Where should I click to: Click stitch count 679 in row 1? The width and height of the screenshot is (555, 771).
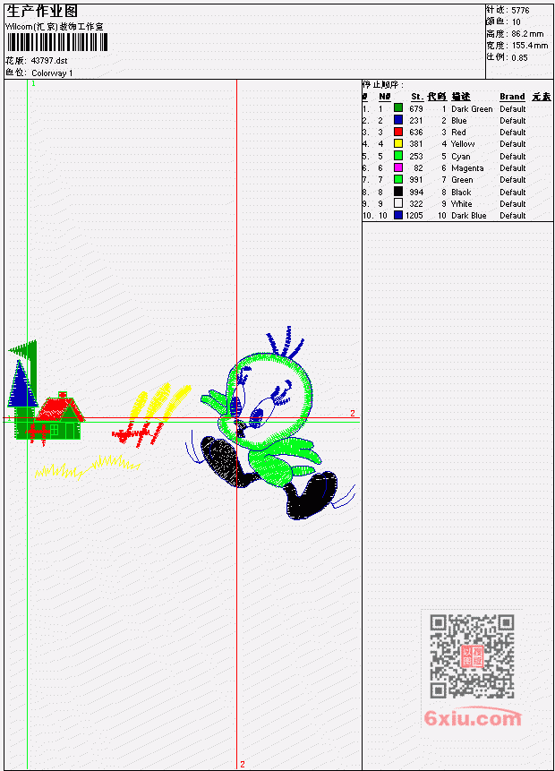[x=416, y=108]
